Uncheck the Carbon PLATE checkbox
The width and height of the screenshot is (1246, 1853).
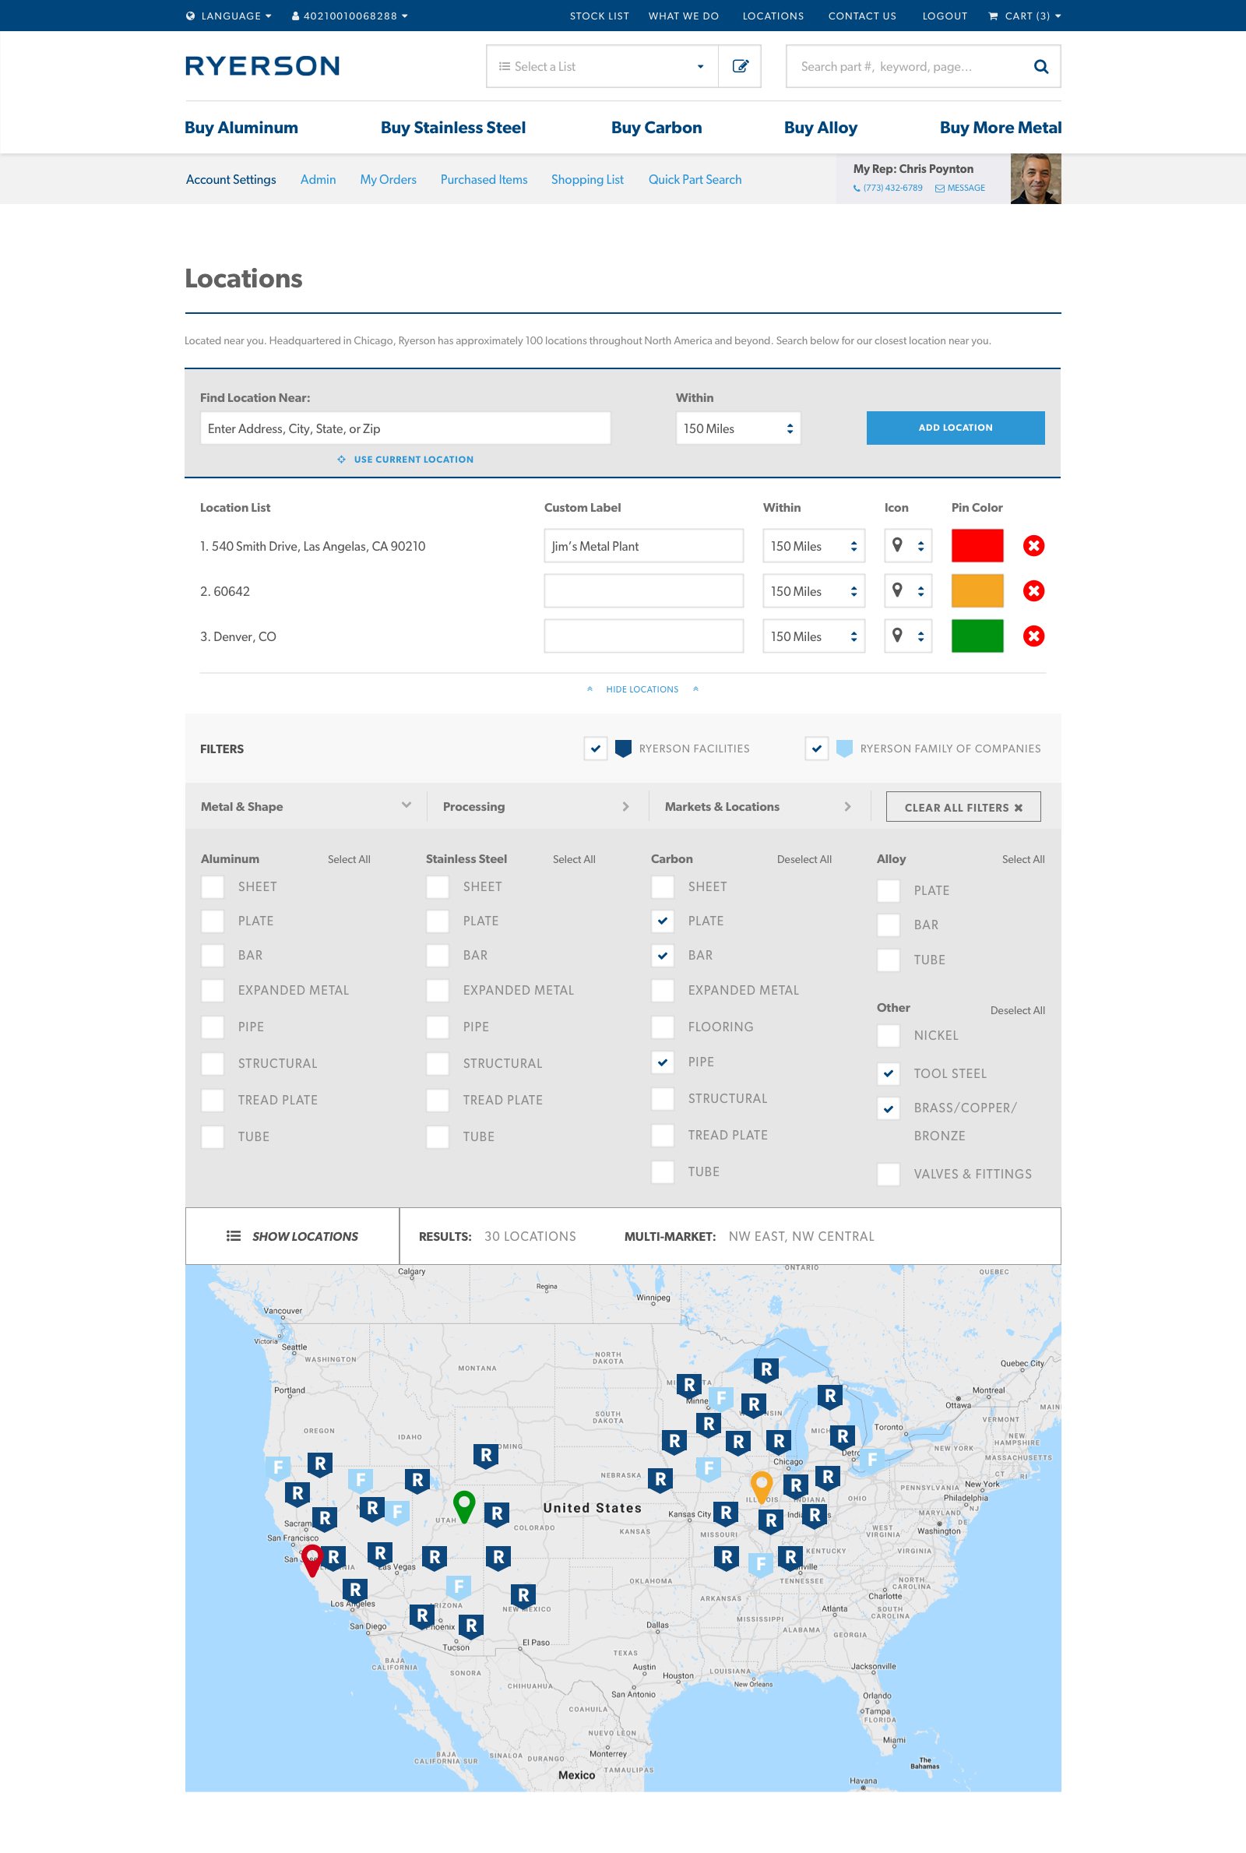coord(662,921)
